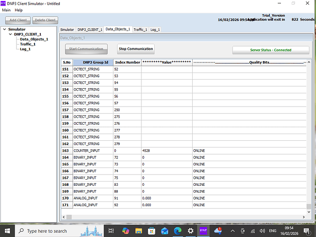The image size is (316, 237).
Task: Click the DNP3 simulator taskbar icon
Action: coord(203,230)
